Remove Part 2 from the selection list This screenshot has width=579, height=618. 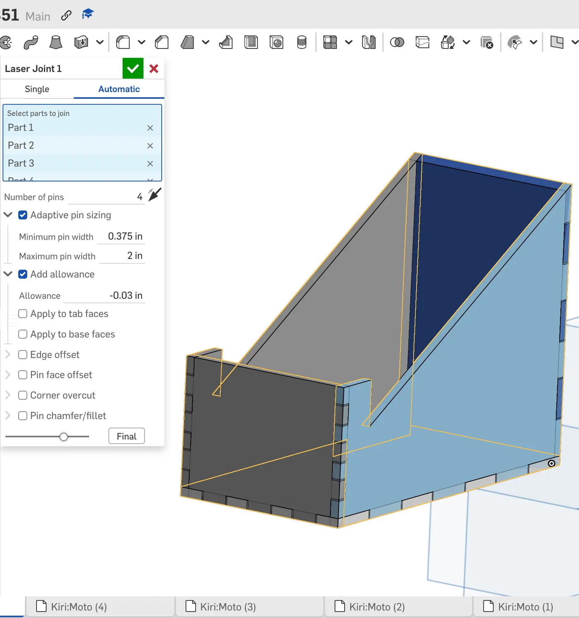click(x=150, y=146)
